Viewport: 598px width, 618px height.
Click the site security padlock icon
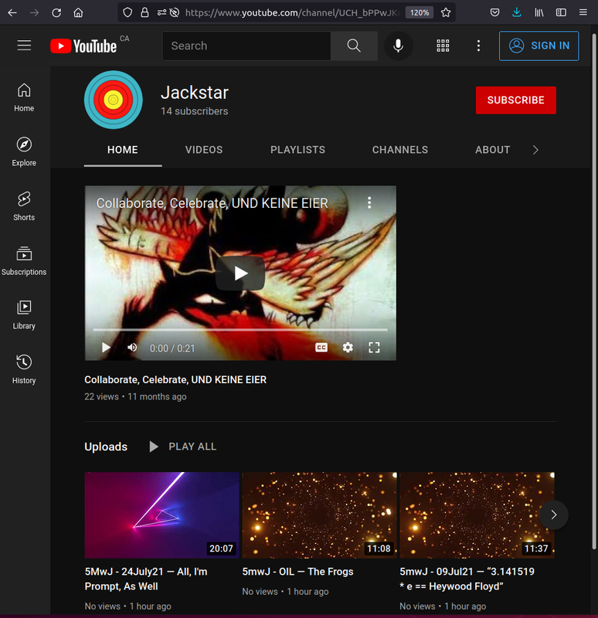(x=144, y=12)
